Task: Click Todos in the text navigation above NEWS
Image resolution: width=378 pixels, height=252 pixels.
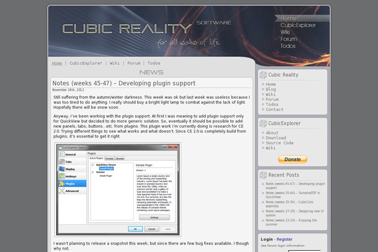Action: 154,63
